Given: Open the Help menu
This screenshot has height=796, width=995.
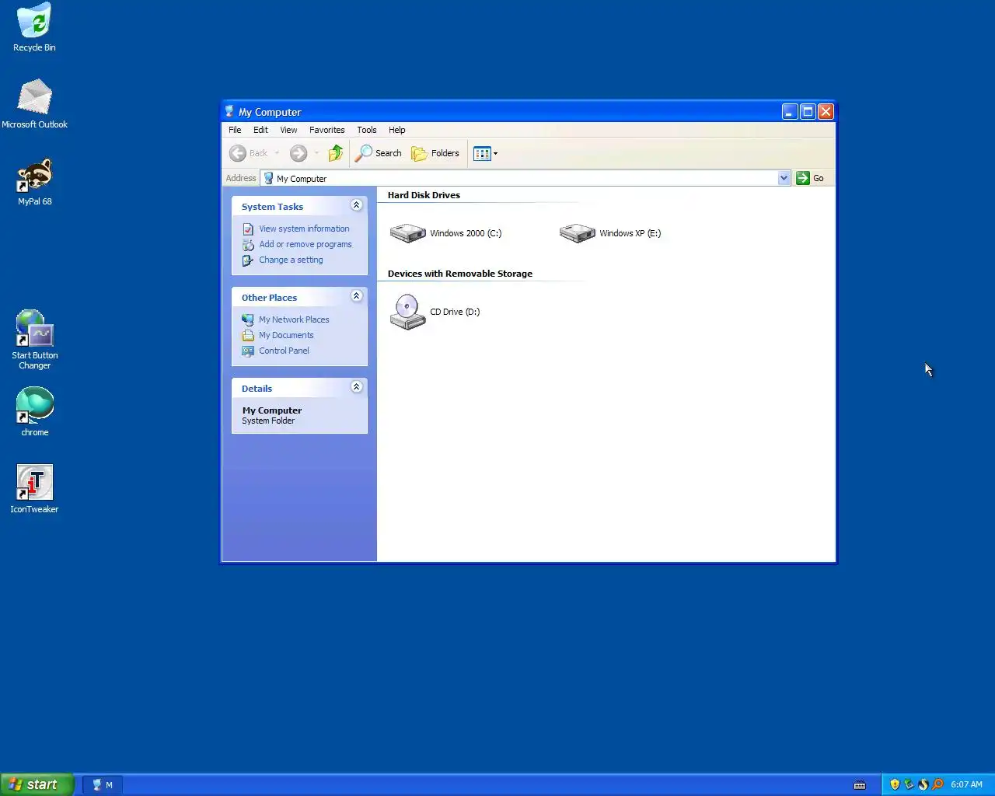Looking at the screenshot, I should (x=396, y=130).
